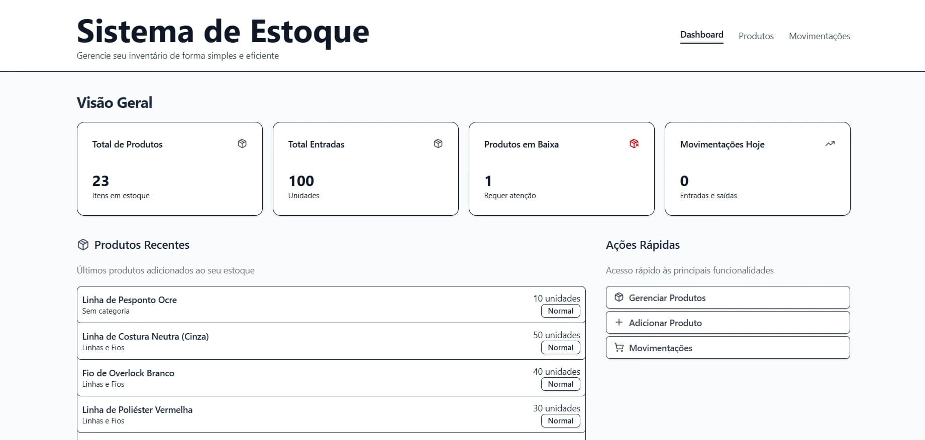Click the package icon beside Produtos Recentes
Screen dimensions: 925x440
pyautogui.click(x=83, y=244)
